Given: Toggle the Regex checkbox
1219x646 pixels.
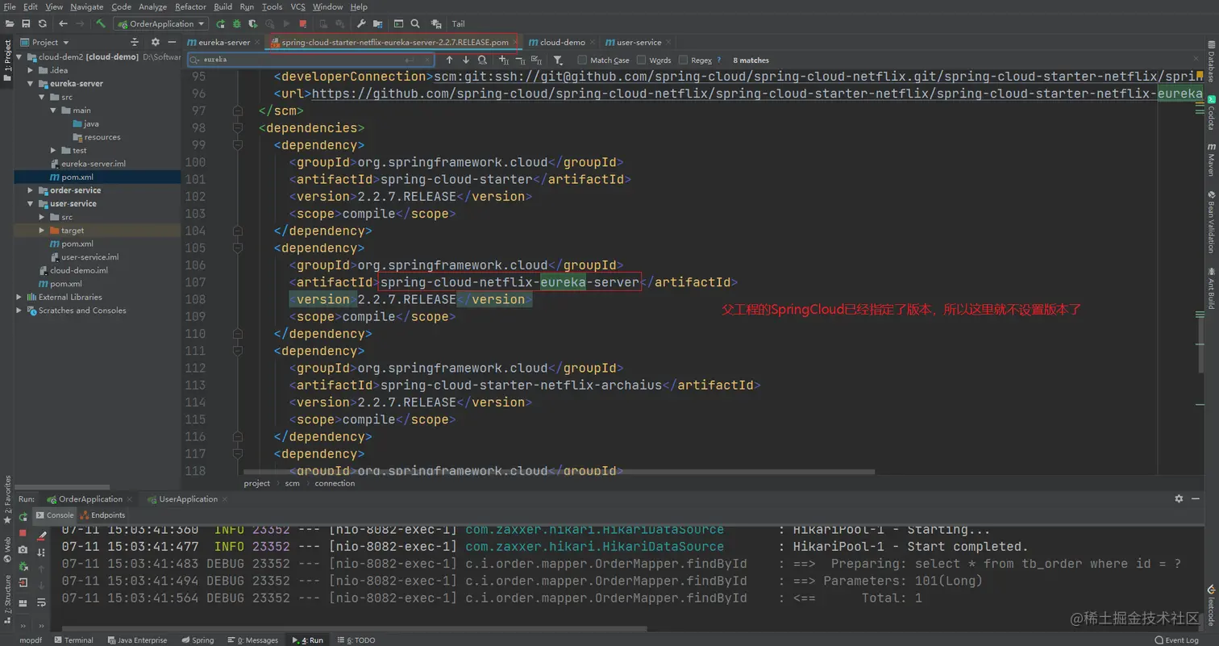Looking at the screenshot, I should pyautogui.click(x=684, y=60).
